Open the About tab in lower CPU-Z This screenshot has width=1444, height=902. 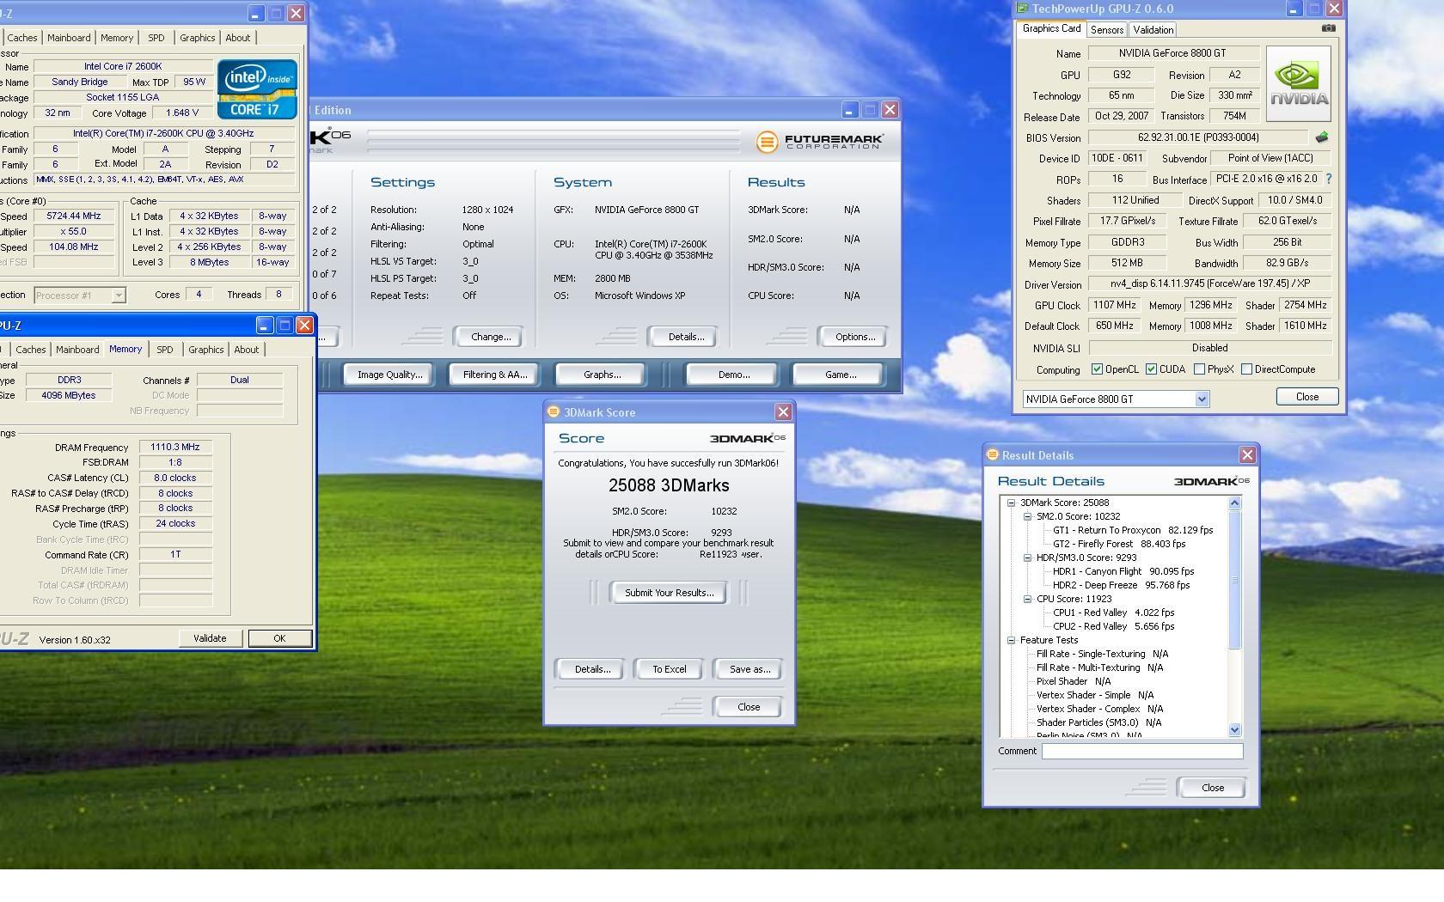tap(246, 350)
